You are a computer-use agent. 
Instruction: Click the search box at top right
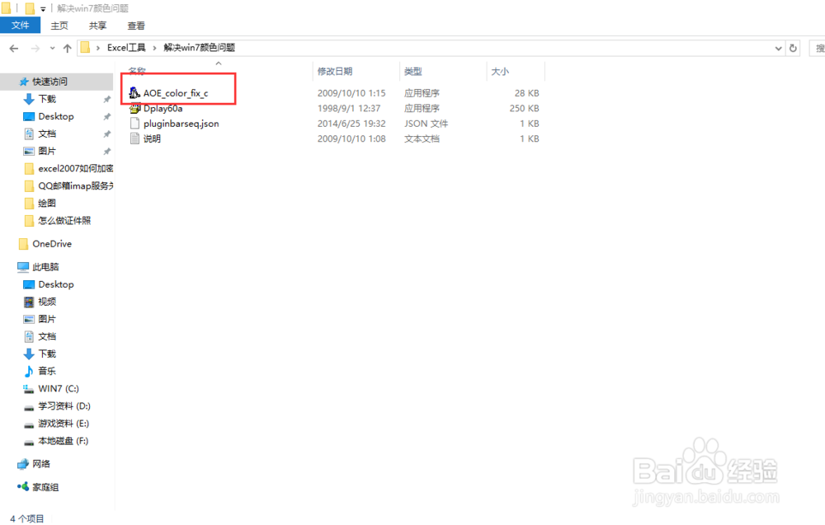tap(817, 49)
